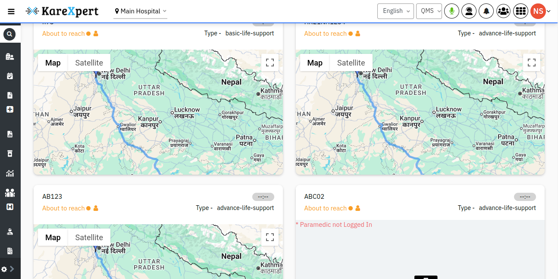Open the QMS module dropdown
558x279 pixels.
(x=429, y=11)
